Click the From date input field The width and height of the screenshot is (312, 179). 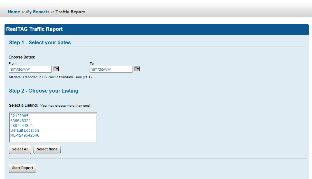pos(30,69)
